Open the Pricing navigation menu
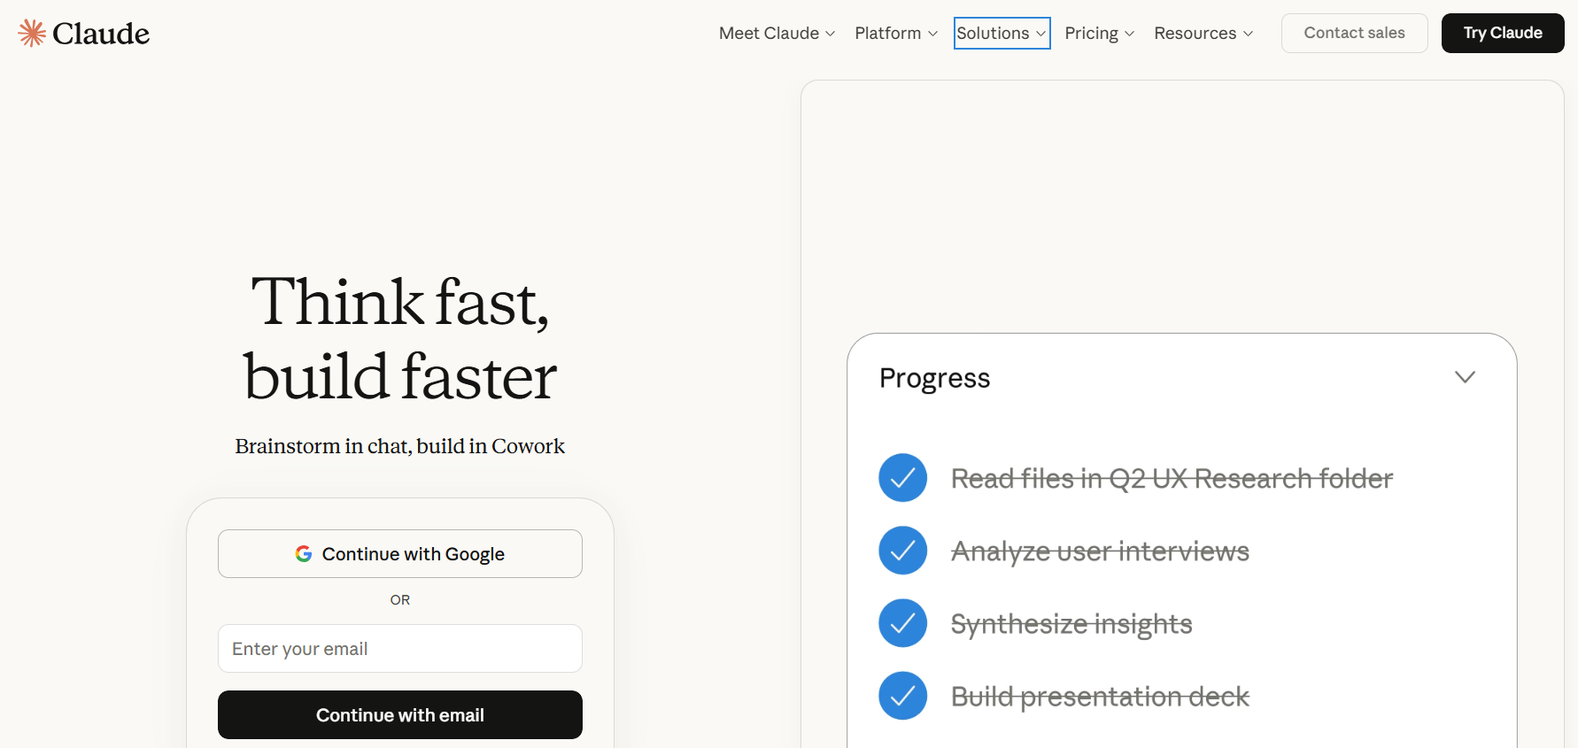Image resolution: width=1578 pixels, height=748 pixels. 1099,33
